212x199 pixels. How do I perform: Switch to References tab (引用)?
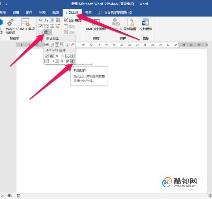[x=16, y=12]
